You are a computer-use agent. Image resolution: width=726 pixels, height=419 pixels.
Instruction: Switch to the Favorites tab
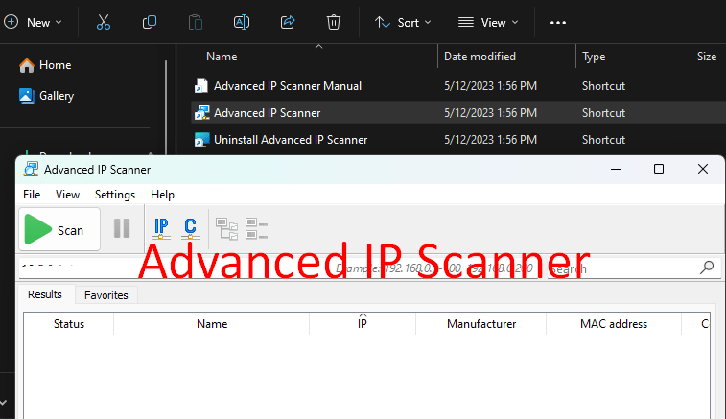coord(106,295)
